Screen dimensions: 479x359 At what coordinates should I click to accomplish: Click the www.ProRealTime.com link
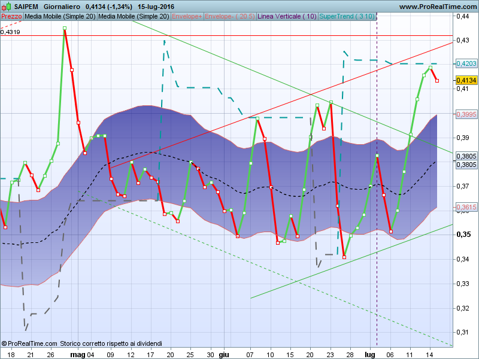[x=438, y=7]
